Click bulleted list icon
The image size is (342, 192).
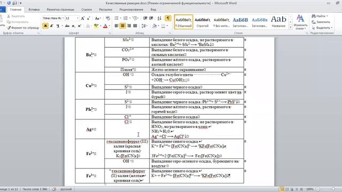[x=116, y=18]
